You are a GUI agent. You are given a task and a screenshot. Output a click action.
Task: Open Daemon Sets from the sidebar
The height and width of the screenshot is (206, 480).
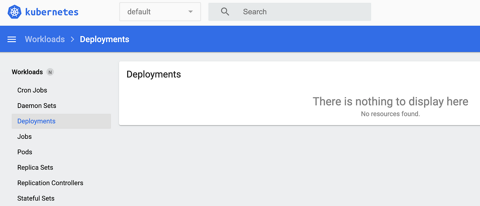coord(37,106)
